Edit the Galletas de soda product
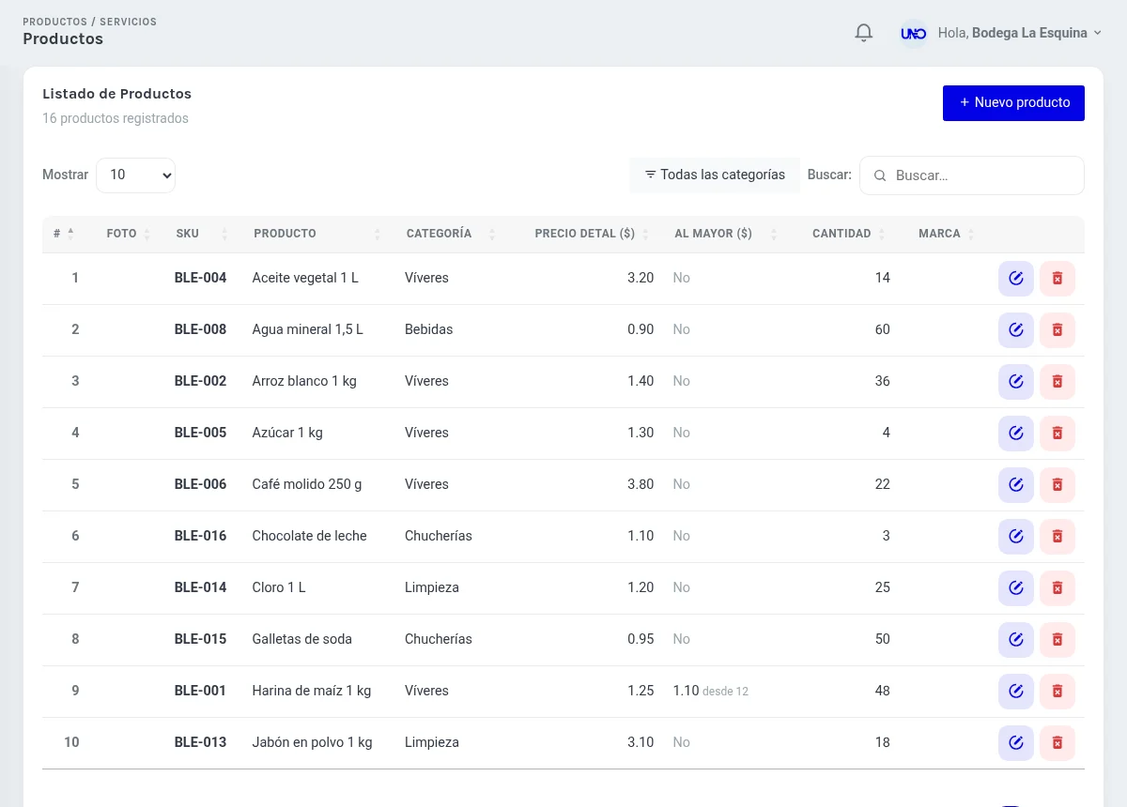Screen dimensions: 1127x807 1016,640
